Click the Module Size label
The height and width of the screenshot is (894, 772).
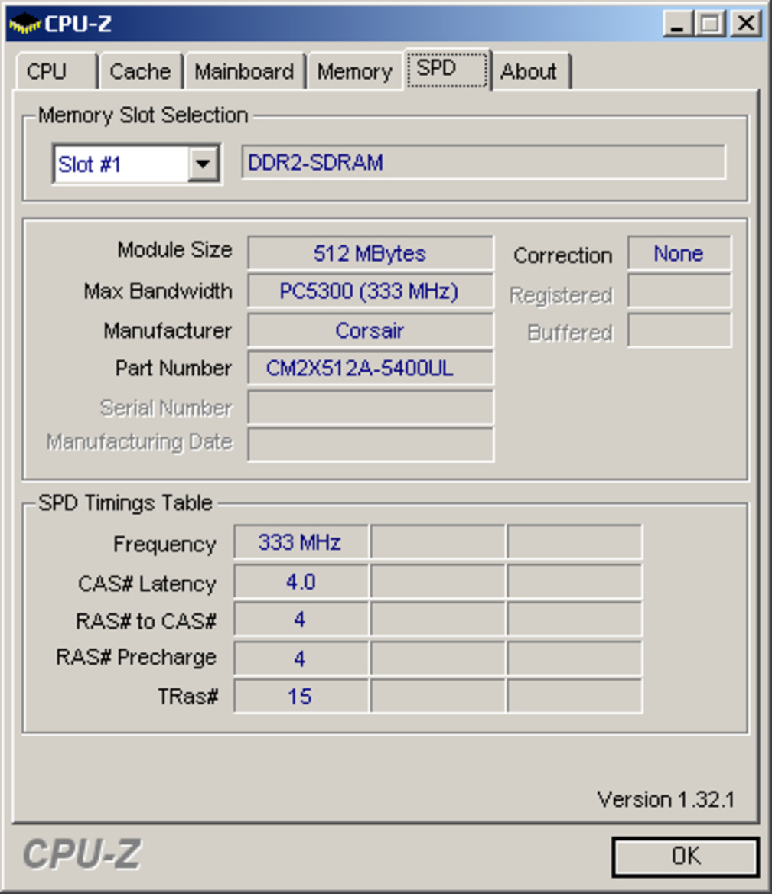(174, 250)
